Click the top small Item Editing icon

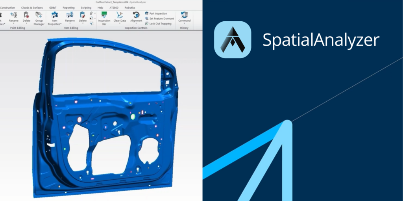(x=91, y=13)
